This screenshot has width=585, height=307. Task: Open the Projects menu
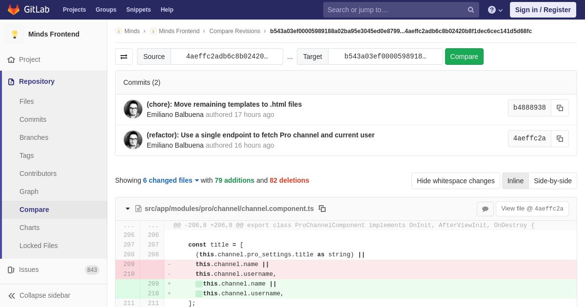tap(74, 10)
